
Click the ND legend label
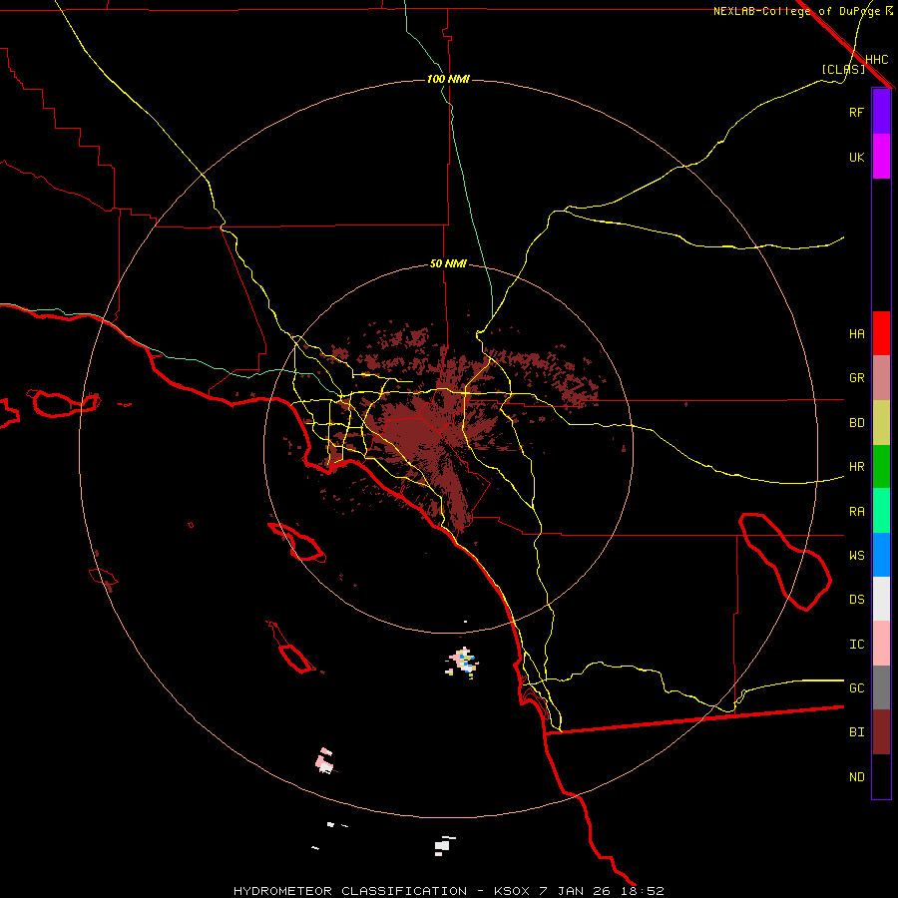click(856, 777)
